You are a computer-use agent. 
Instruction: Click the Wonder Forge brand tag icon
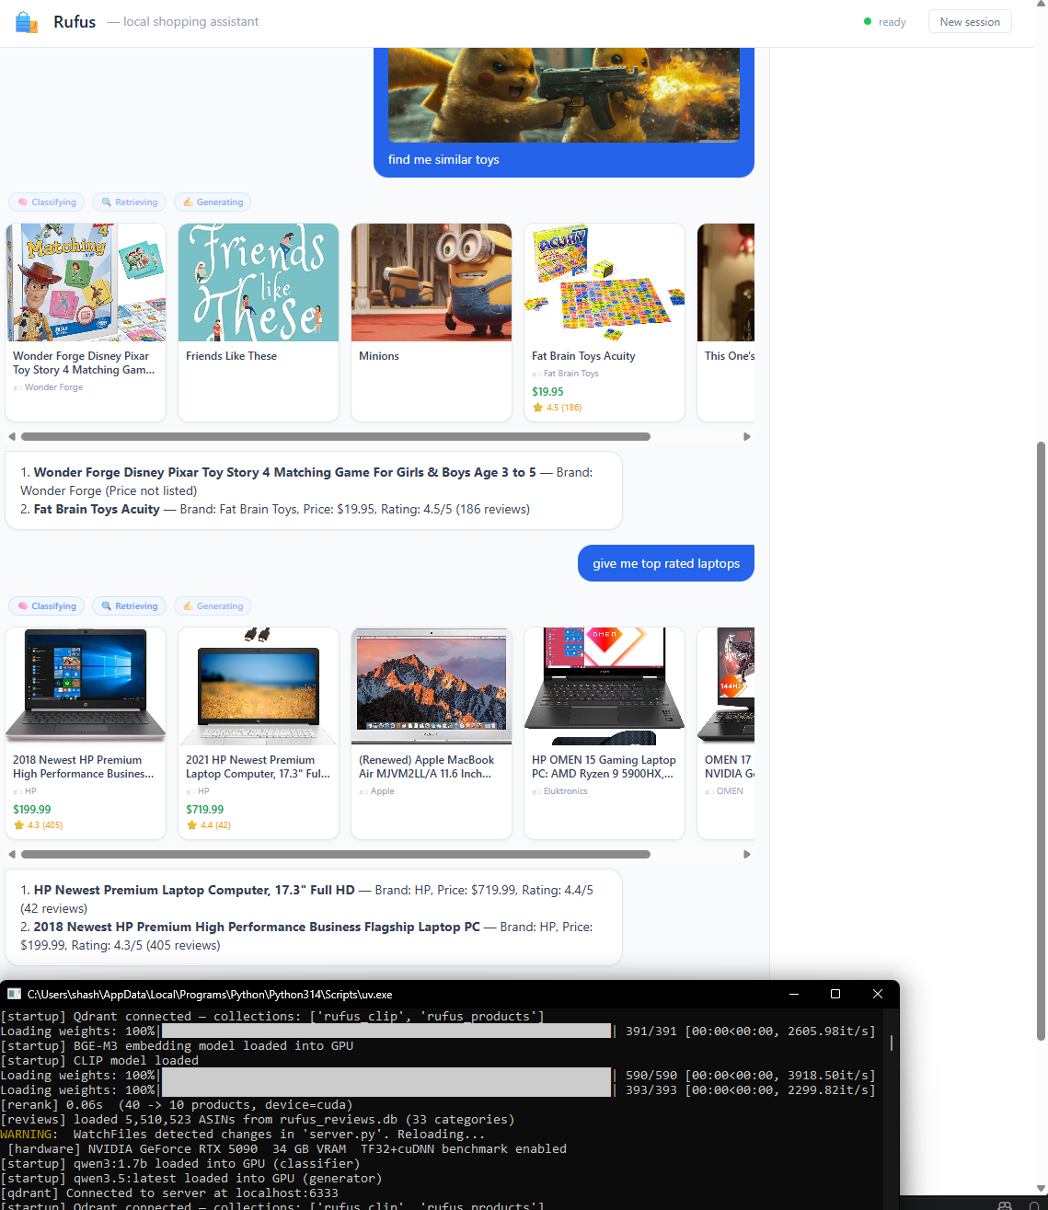(x=17, y=387)
